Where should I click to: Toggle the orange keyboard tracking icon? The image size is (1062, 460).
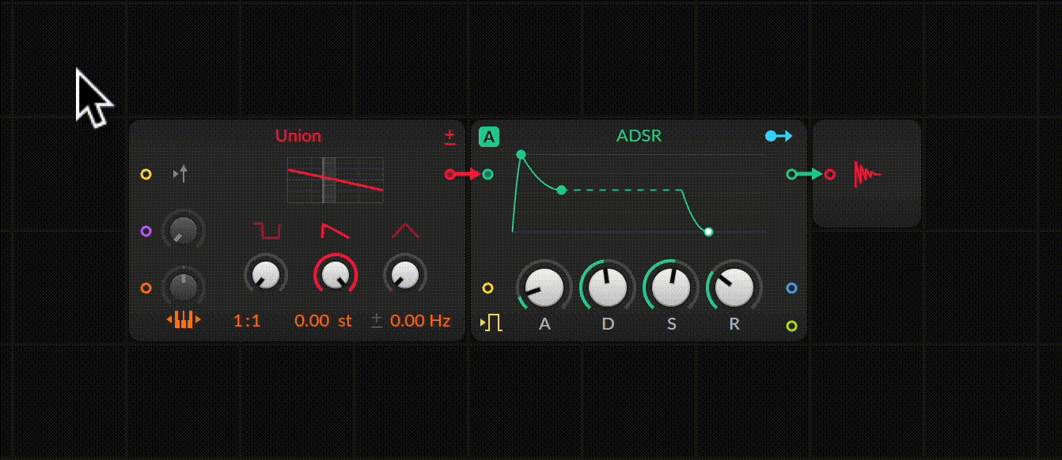[x=184, y=319]
